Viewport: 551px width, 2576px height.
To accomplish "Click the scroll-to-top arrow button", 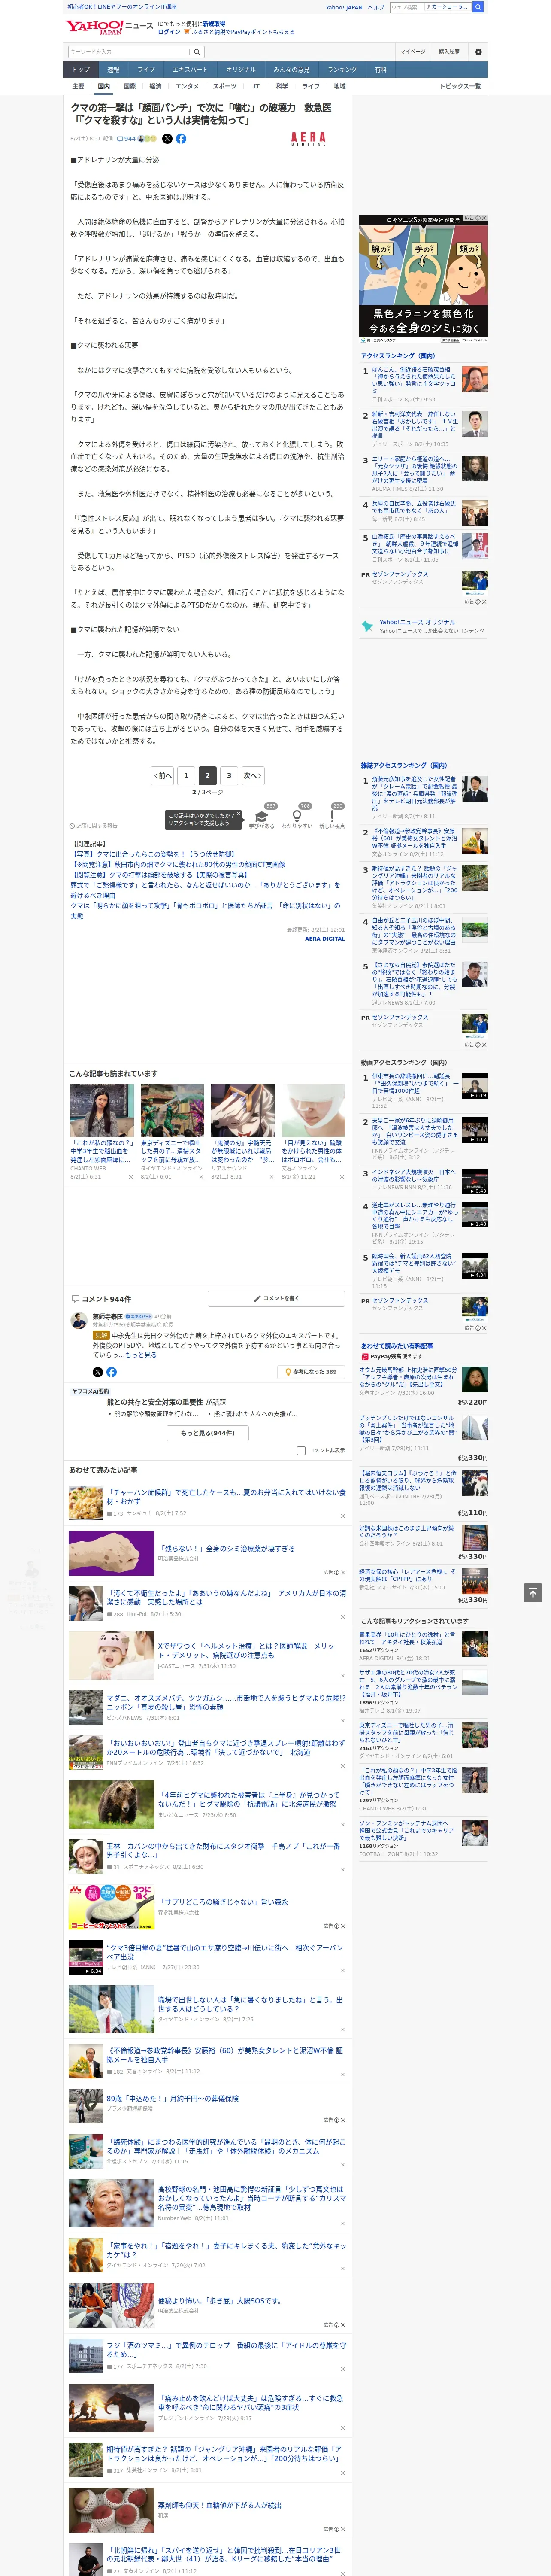I will click(x=533, y=1592).
